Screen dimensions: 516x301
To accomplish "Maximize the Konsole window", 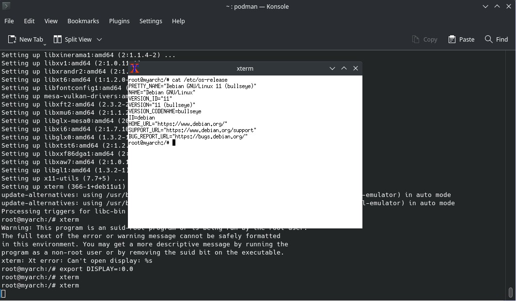I will click(497, 6).
